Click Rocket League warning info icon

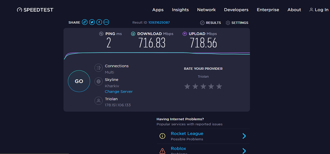(x=162, y=136)
